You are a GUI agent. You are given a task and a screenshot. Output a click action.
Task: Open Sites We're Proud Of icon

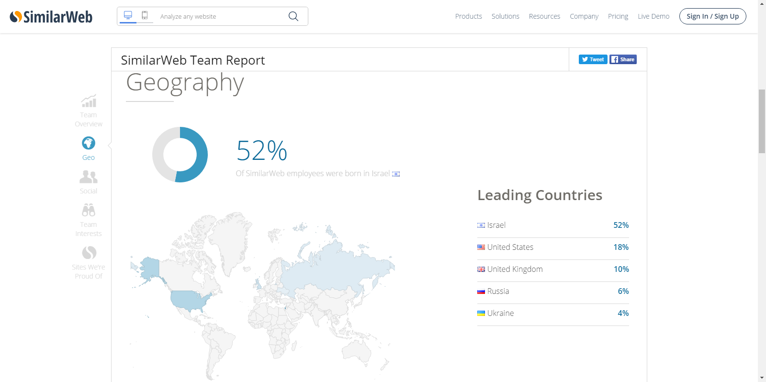coord(89,253)
